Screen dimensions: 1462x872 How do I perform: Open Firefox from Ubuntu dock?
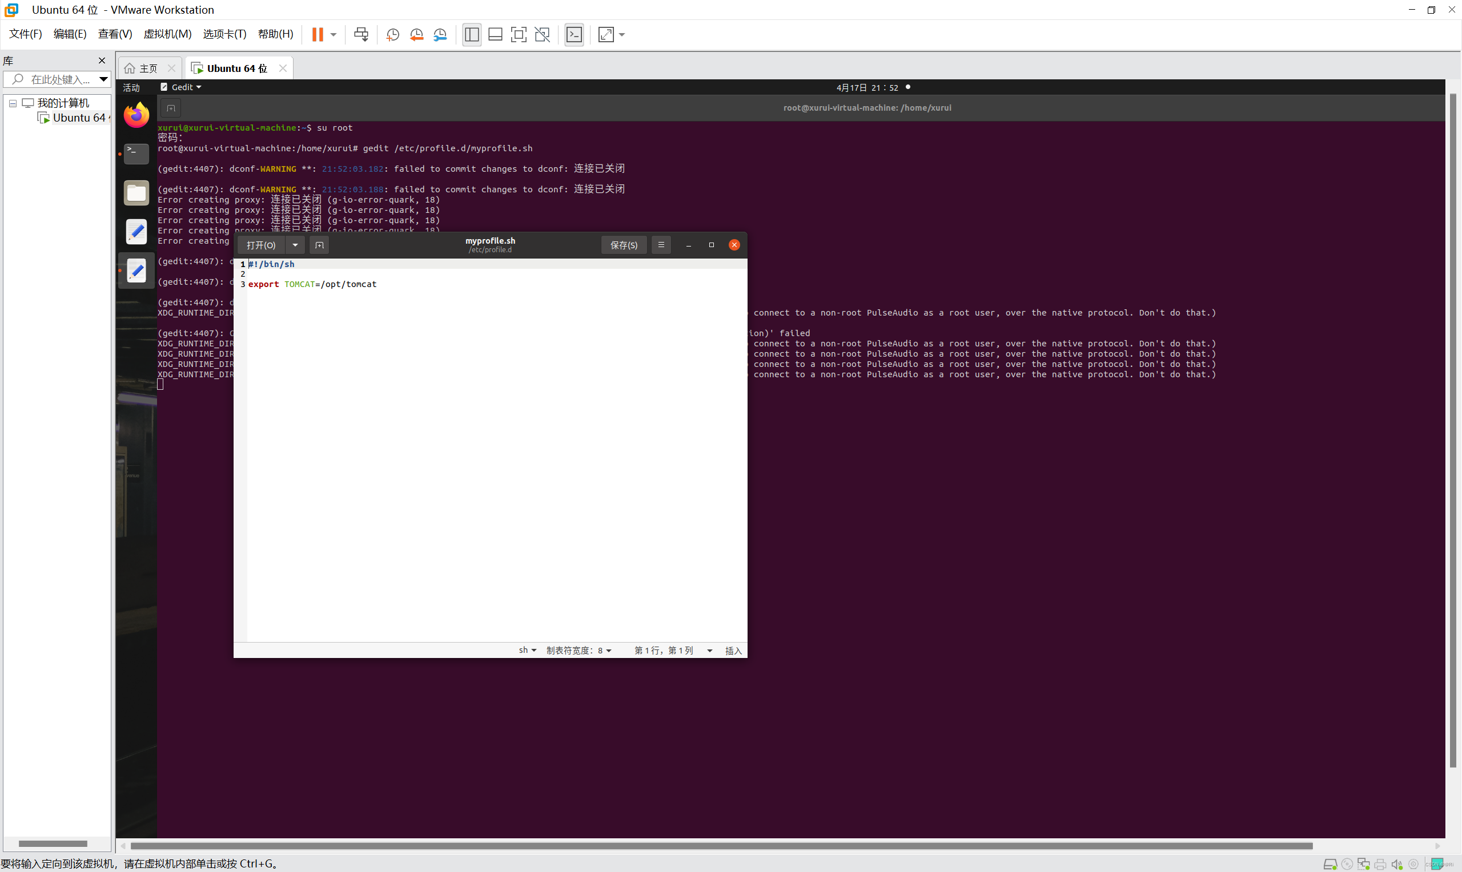coord(136,115)
